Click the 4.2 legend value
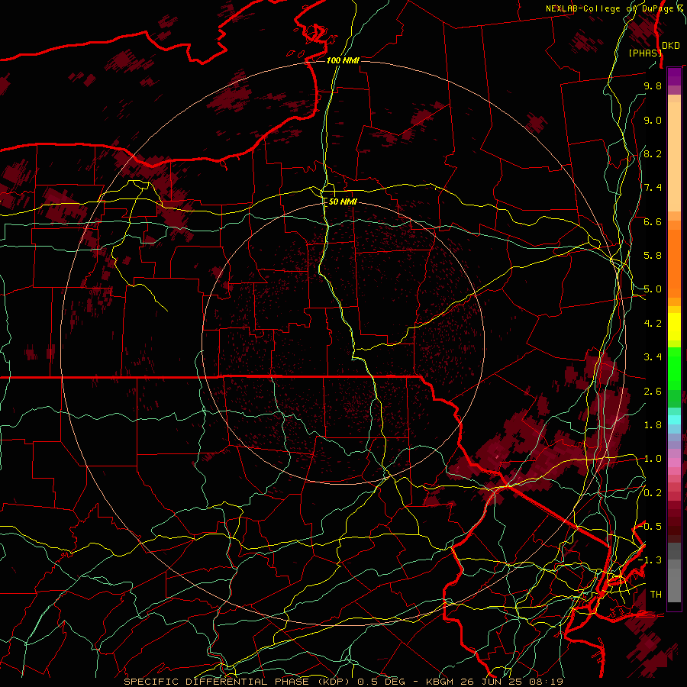The width and height of the screenshot is (687, 687). coord(653,324)
